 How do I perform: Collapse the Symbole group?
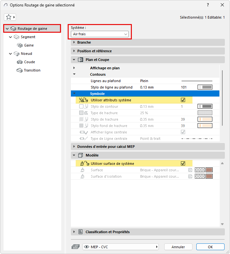[74, 93]
